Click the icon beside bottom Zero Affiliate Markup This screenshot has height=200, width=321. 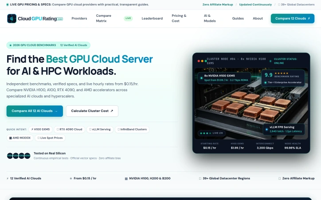(x=279, y=179)
